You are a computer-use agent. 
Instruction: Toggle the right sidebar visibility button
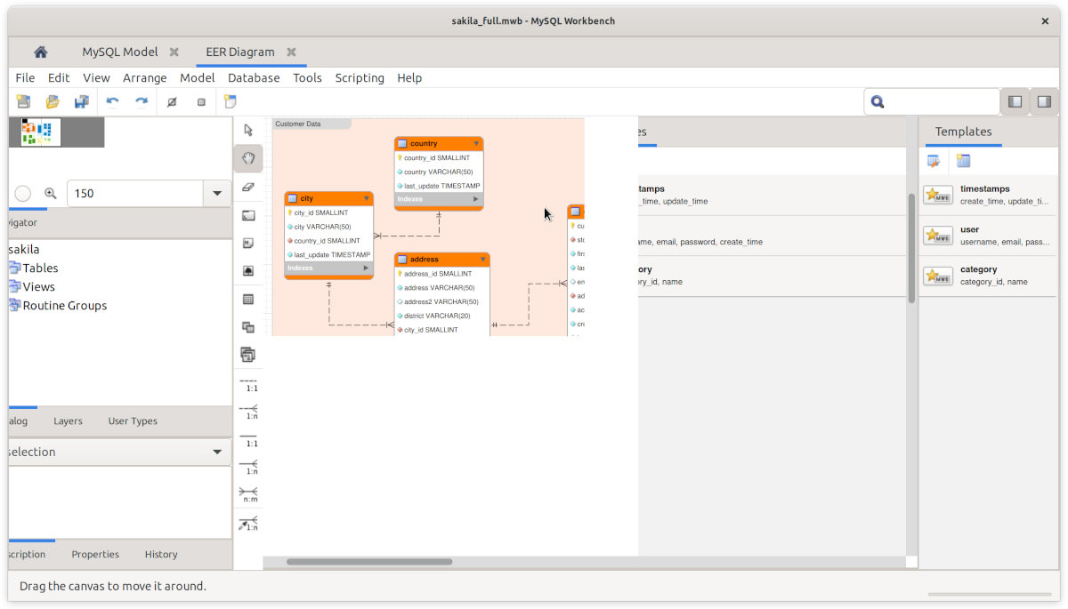pos(1045,102)
